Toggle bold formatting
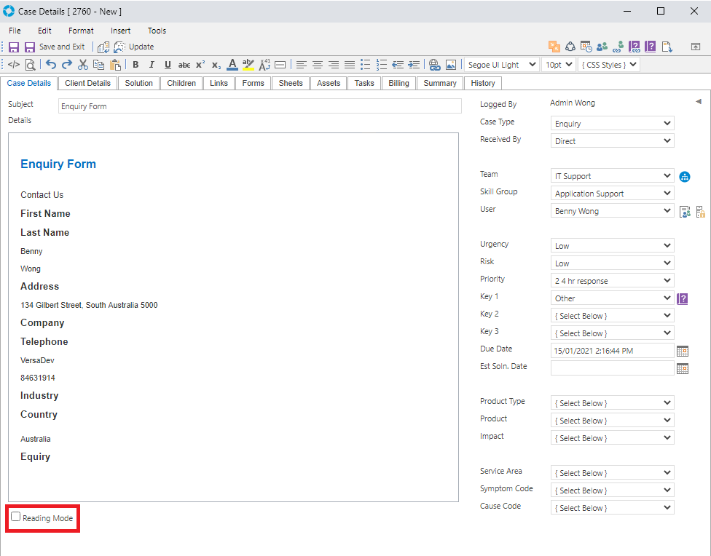 pyautogui.click(x=135, y=65)
